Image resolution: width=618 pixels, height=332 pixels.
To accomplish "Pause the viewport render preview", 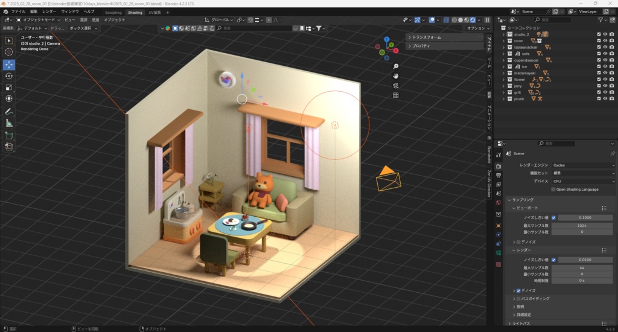I will coord(487,20).
